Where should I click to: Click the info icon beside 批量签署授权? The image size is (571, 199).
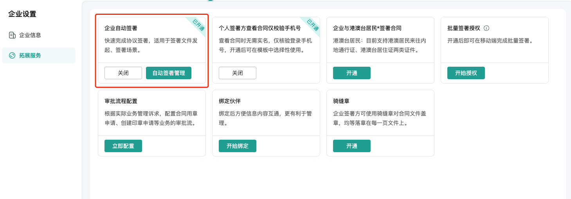[x=486, y=28]
